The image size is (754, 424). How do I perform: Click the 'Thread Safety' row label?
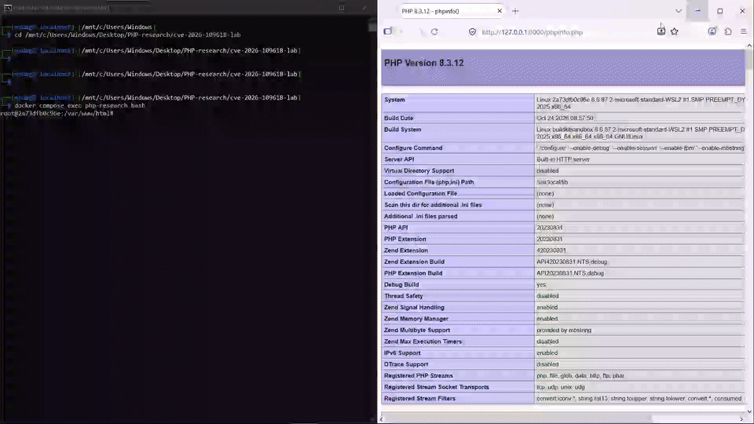click(x=403, y=296)
